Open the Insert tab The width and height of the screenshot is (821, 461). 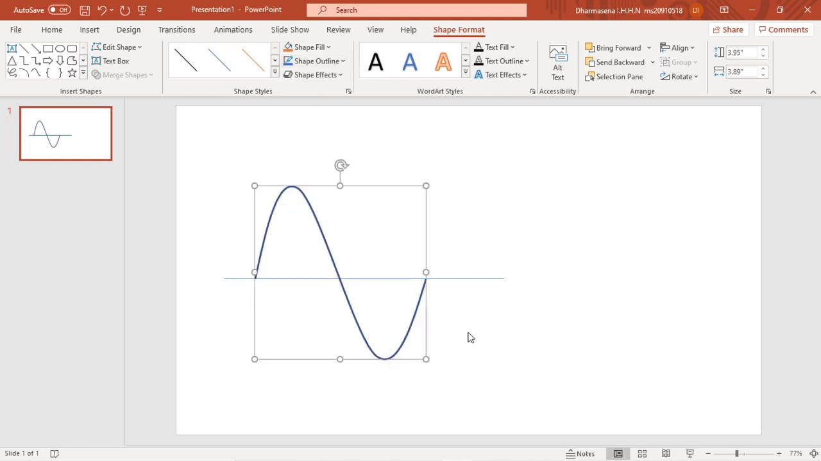pyautogui.click(x=89, y=29)
